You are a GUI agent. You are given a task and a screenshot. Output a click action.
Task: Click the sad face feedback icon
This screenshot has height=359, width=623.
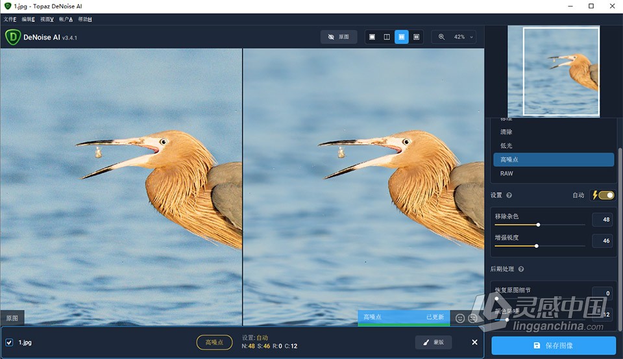coord(472,318)
